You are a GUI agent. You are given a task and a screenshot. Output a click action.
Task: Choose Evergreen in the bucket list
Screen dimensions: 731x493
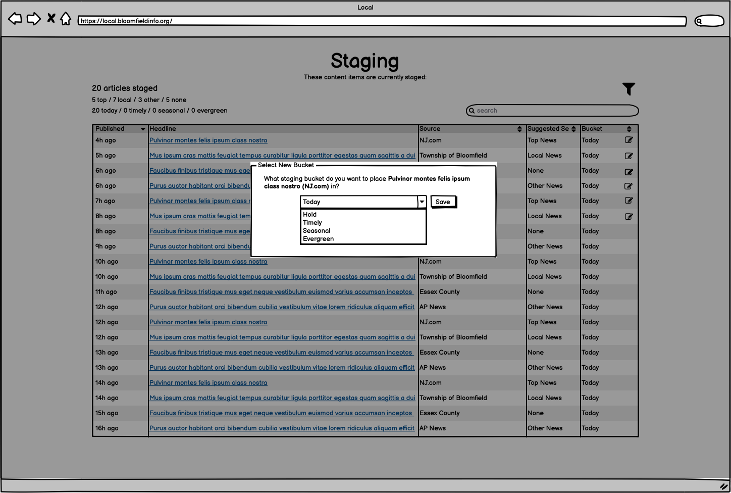(x=318, y=239)
